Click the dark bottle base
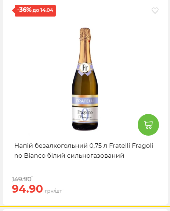This screenshot has height=211, width=170. [x=85, y=126]
